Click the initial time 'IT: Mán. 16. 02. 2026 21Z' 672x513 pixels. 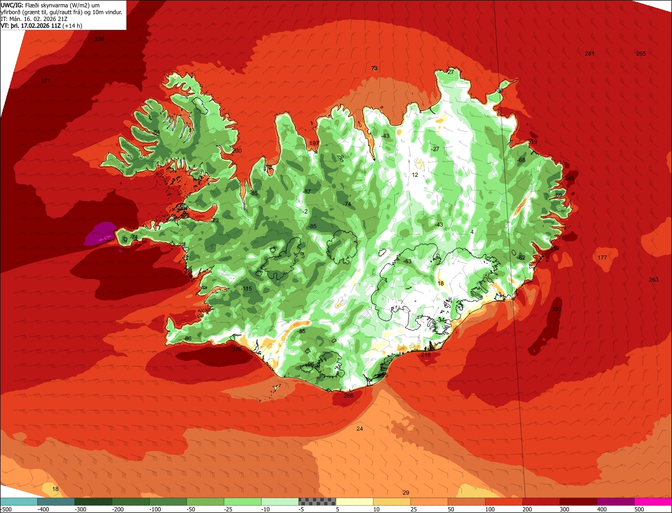click(35, 18)
